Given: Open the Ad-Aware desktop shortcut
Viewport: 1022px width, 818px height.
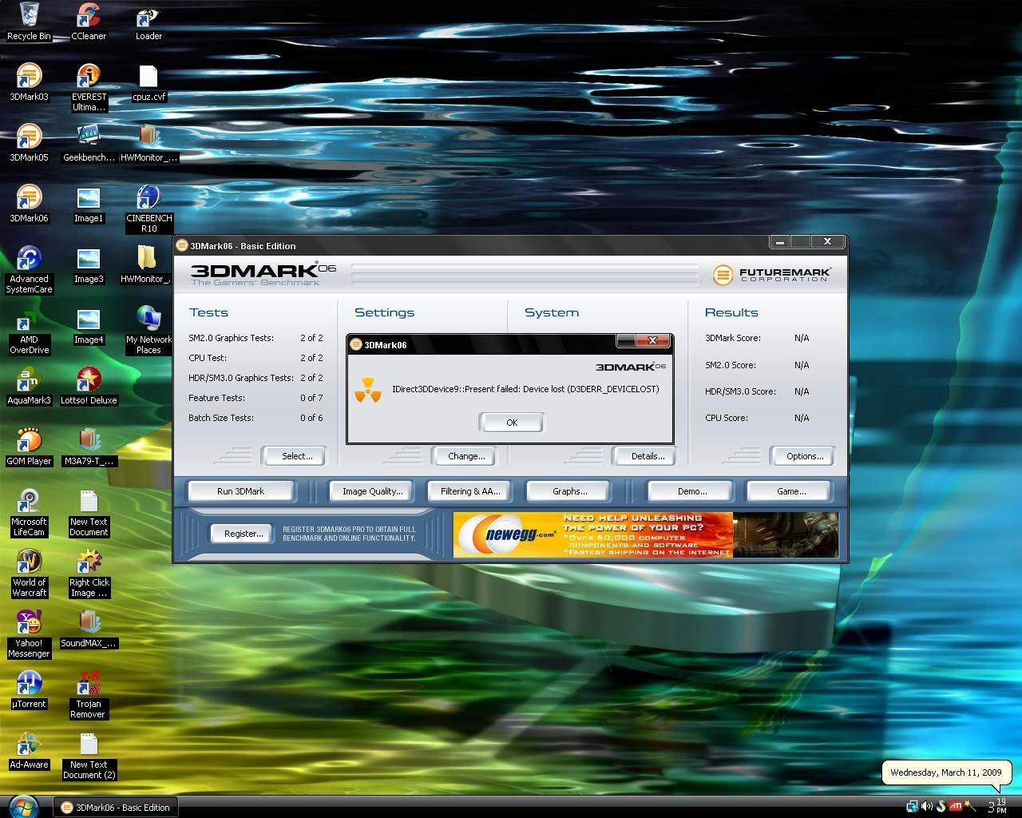Looking at the screenshot, I should pos(29,750).
